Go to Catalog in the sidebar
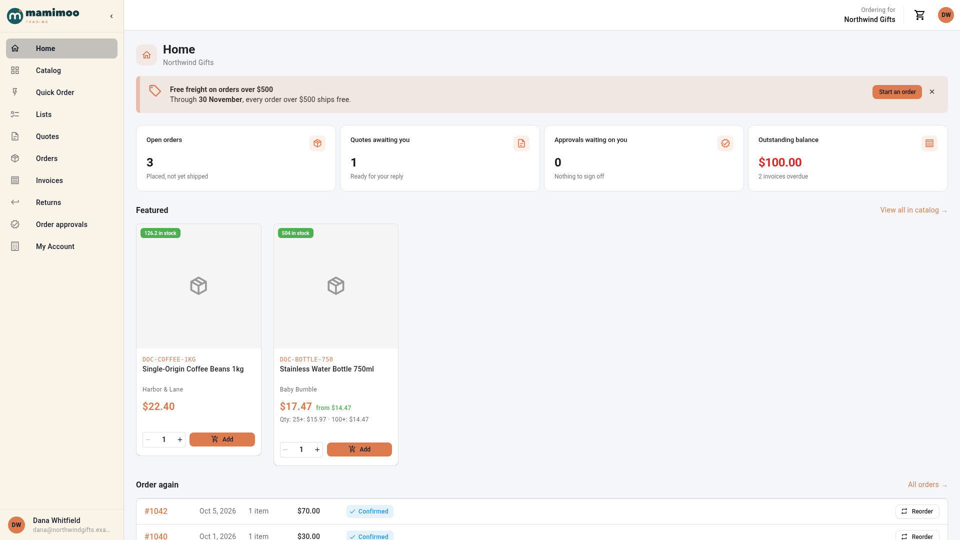 (61, 70)
